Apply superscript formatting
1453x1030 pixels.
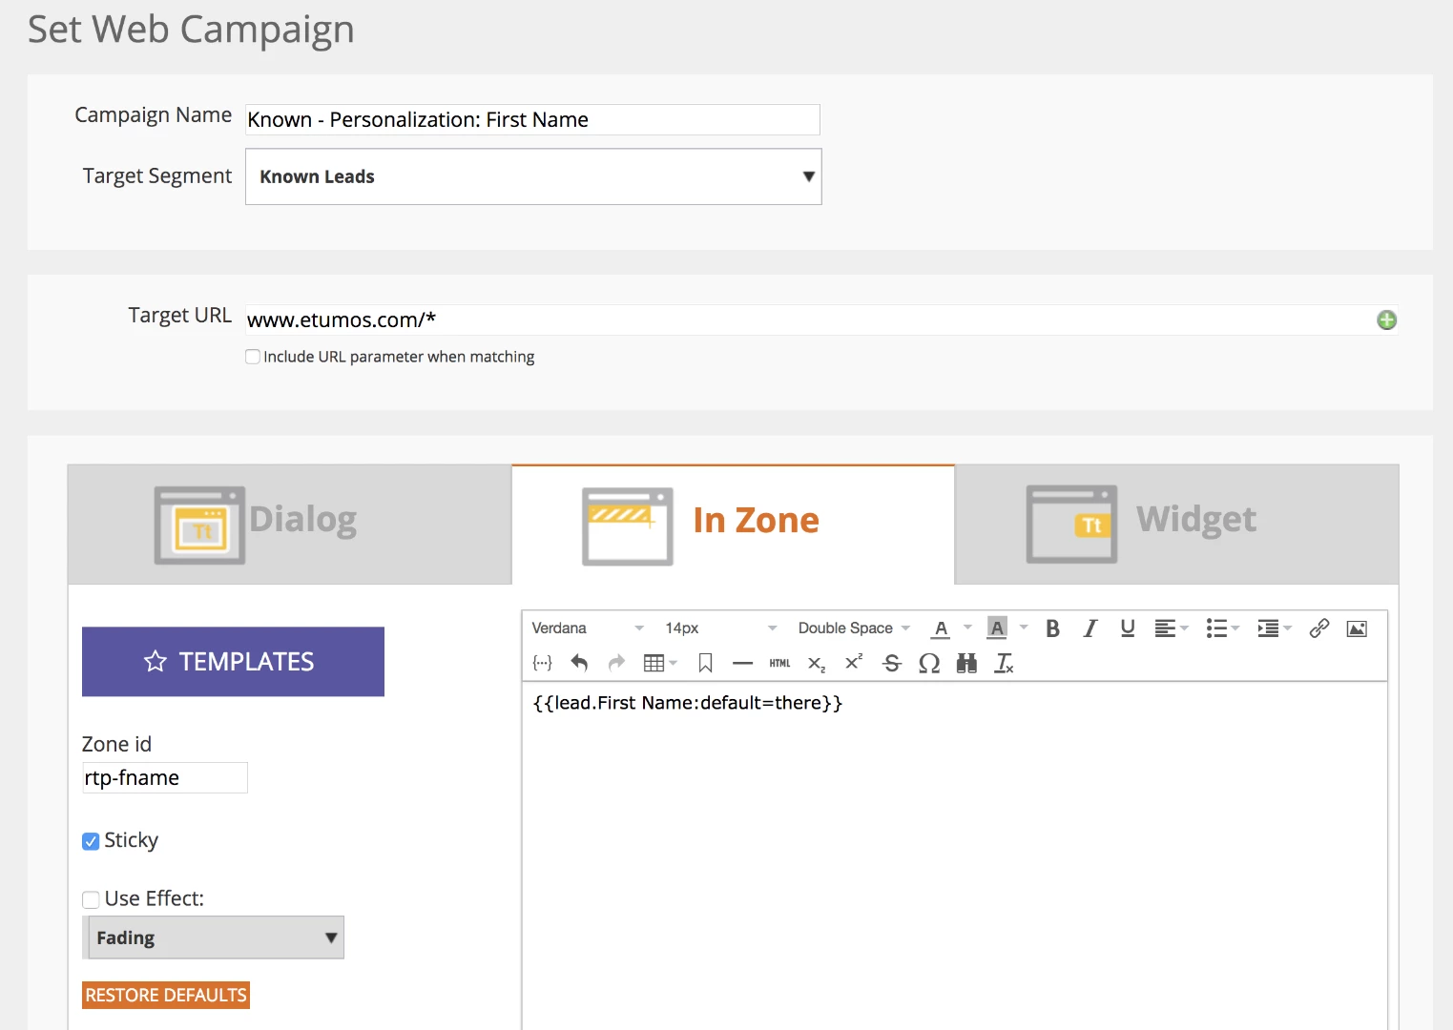[x=854, y=662]
